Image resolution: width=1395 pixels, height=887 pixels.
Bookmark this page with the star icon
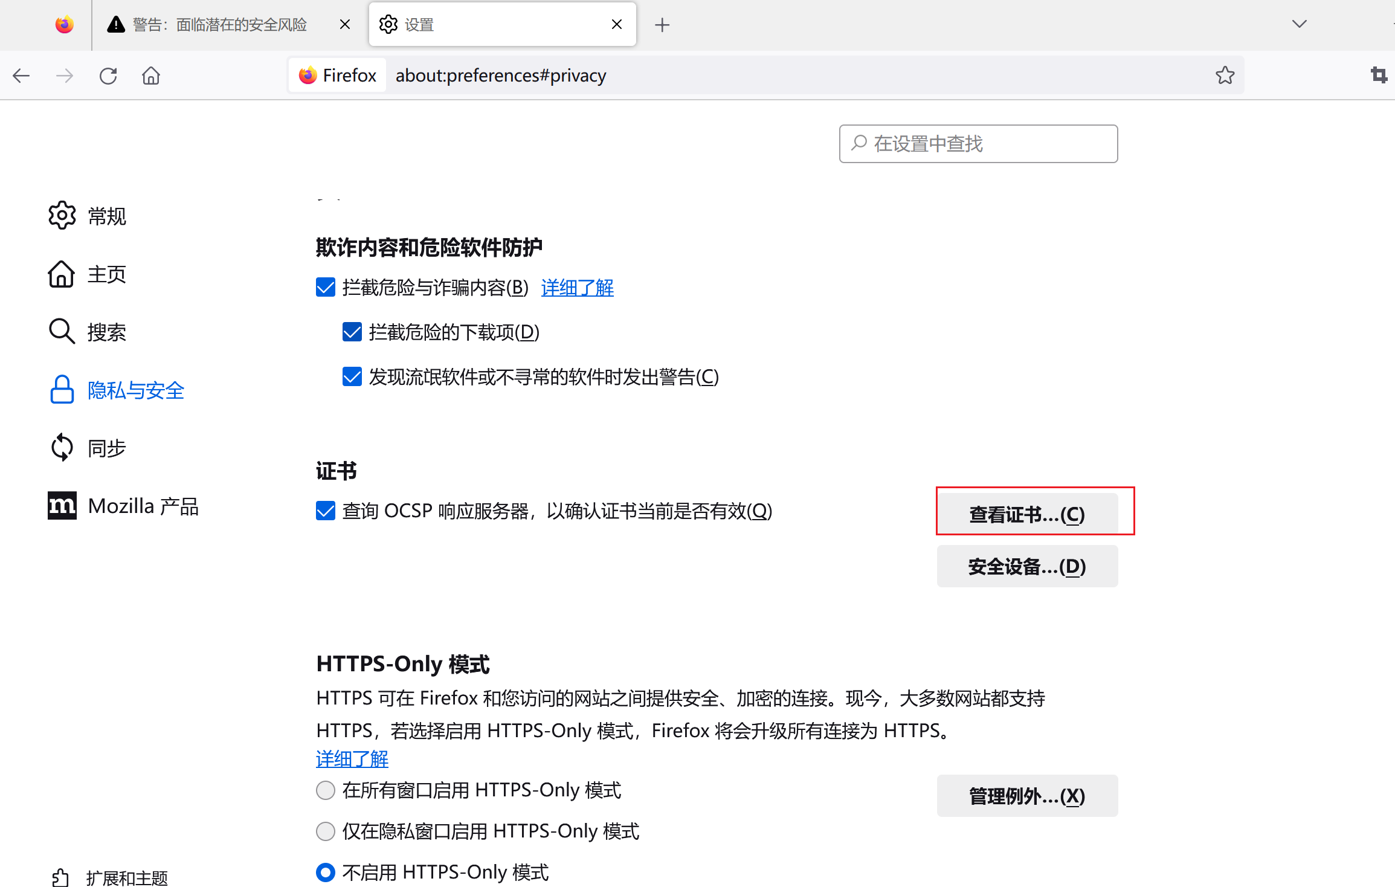[1225, 76]
